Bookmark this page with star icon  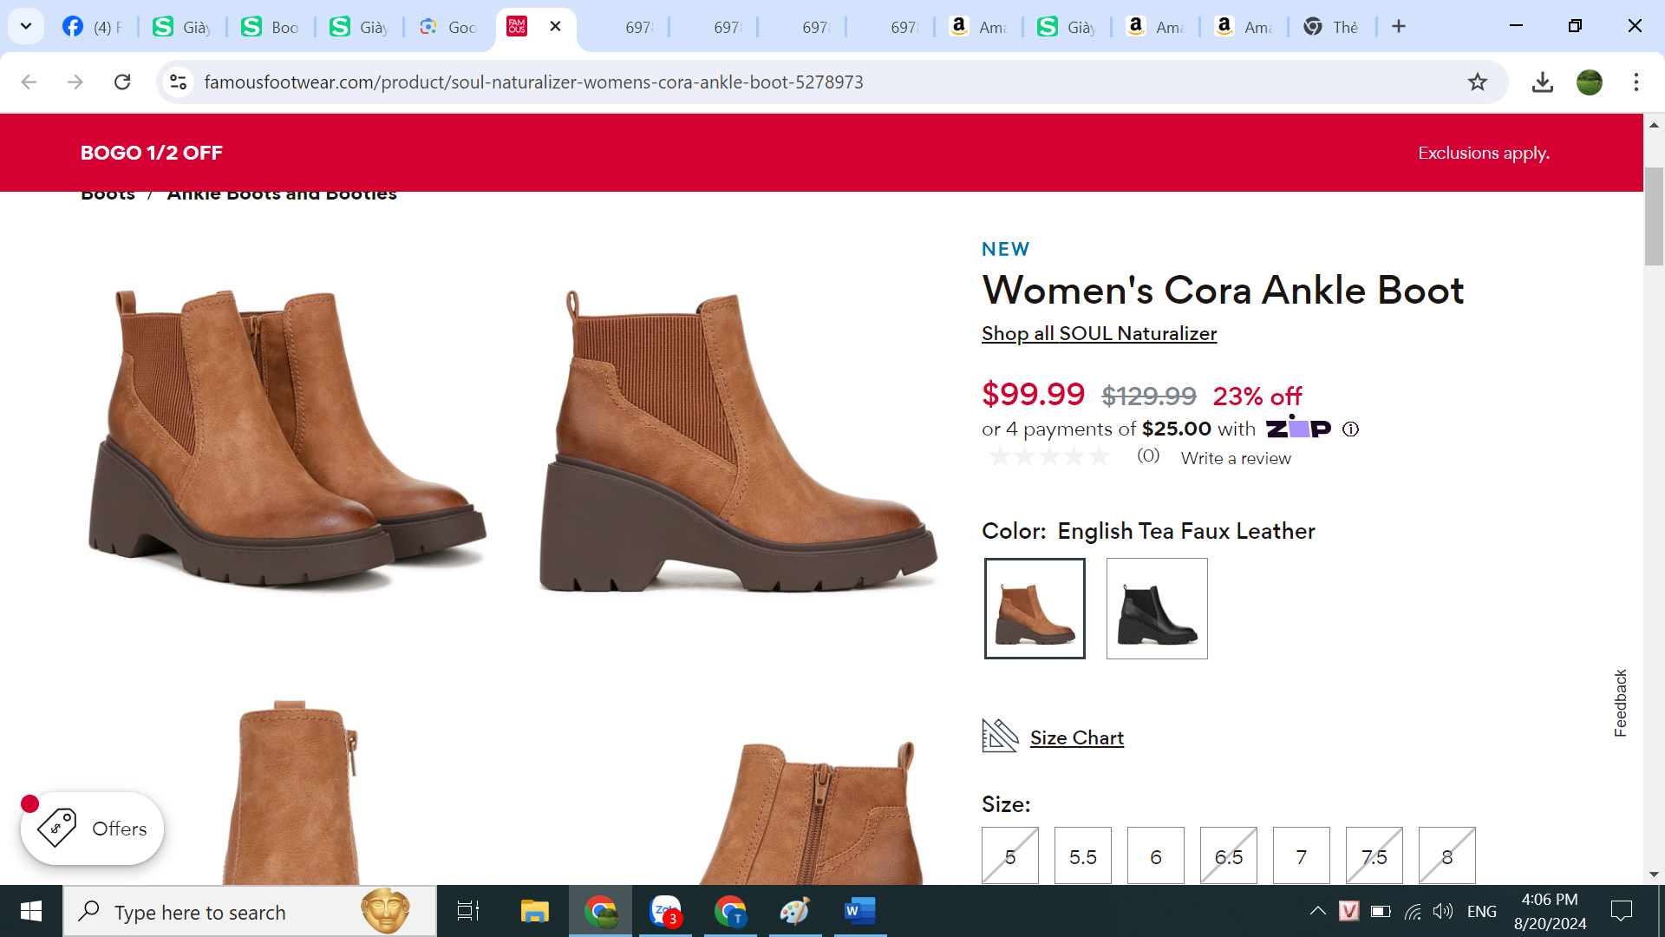tap(1477, 82)
